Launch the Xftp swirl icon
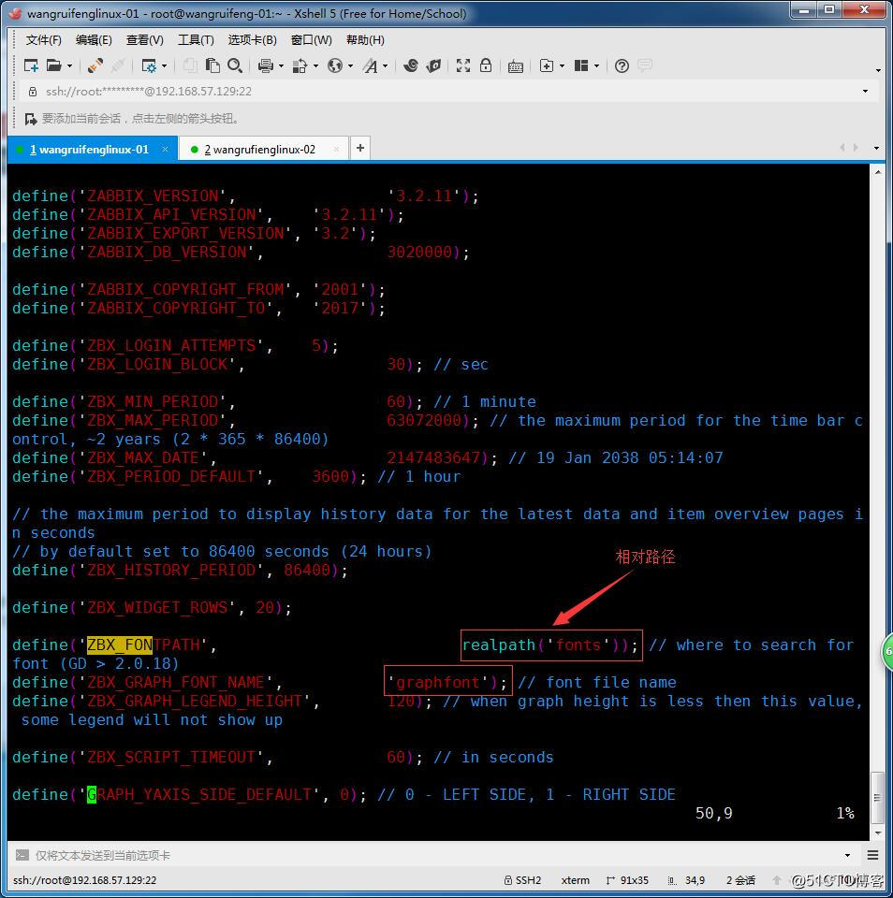This screenshot has width=893, height=898. click(410, 65)
